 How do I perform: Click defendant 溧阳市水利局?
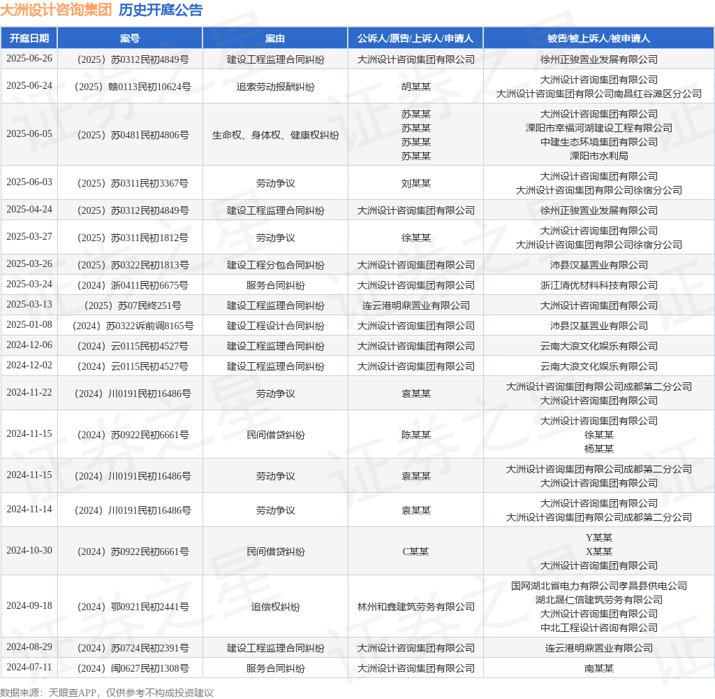tap(598, 156)
